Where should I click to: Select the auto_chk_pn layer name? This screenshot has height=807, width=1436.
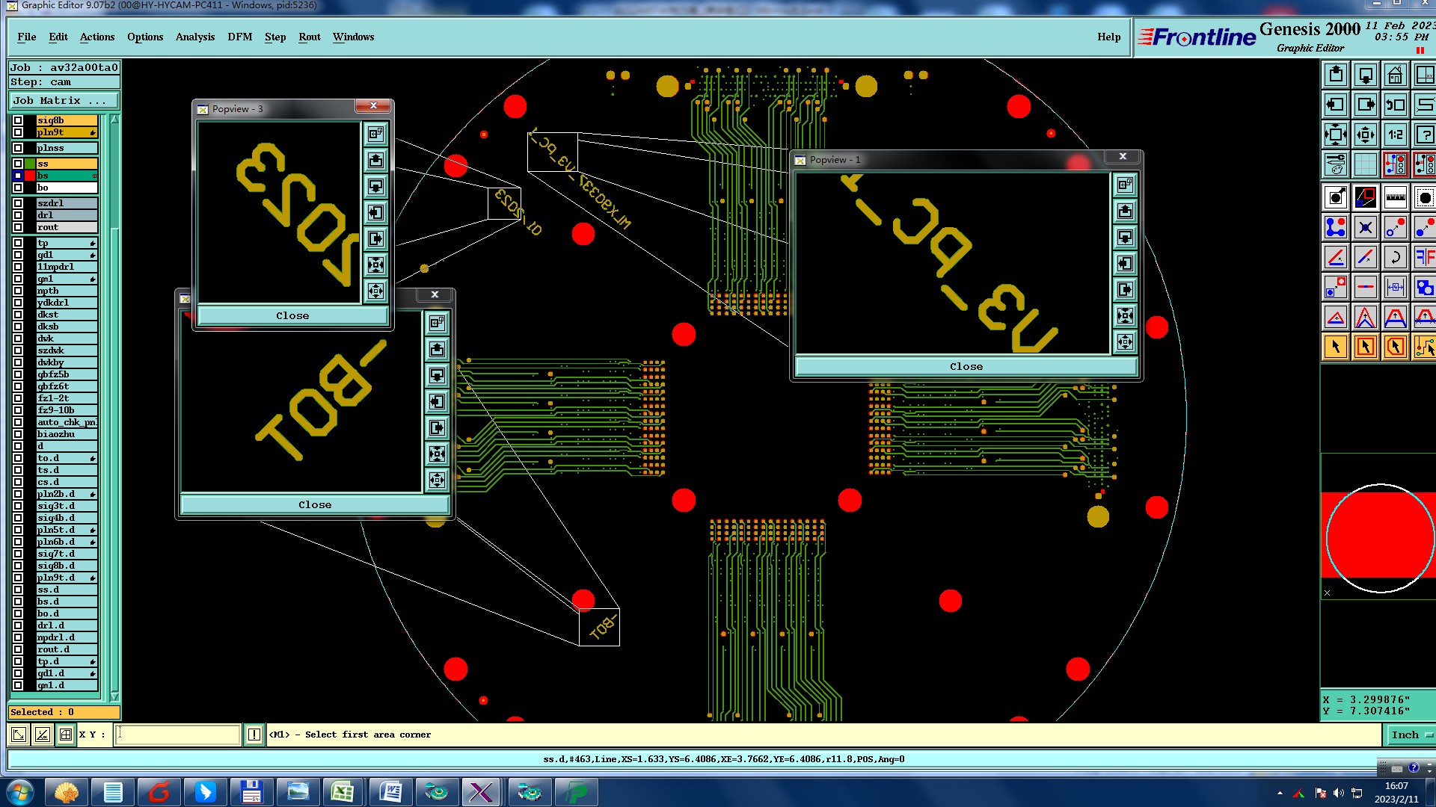coord(67,422)
